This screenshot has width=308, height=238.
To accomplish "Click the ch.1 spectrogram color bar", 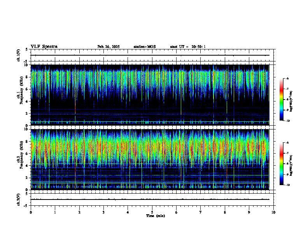I will [281, 100].
